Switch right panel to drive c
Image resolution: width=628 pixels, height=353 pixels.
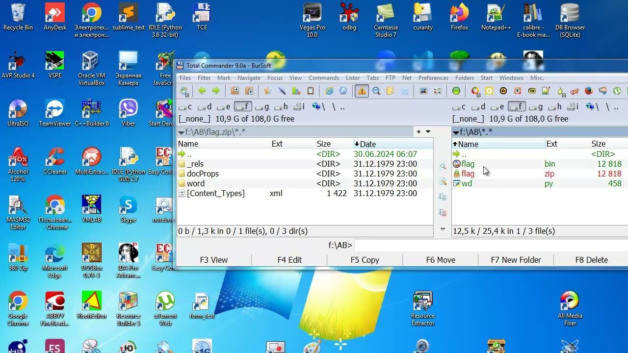(459, 106)
